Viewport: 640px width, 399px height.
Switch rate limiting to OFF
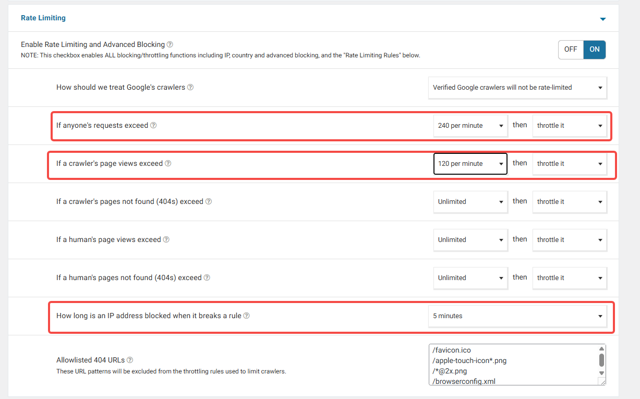point(571,50)
